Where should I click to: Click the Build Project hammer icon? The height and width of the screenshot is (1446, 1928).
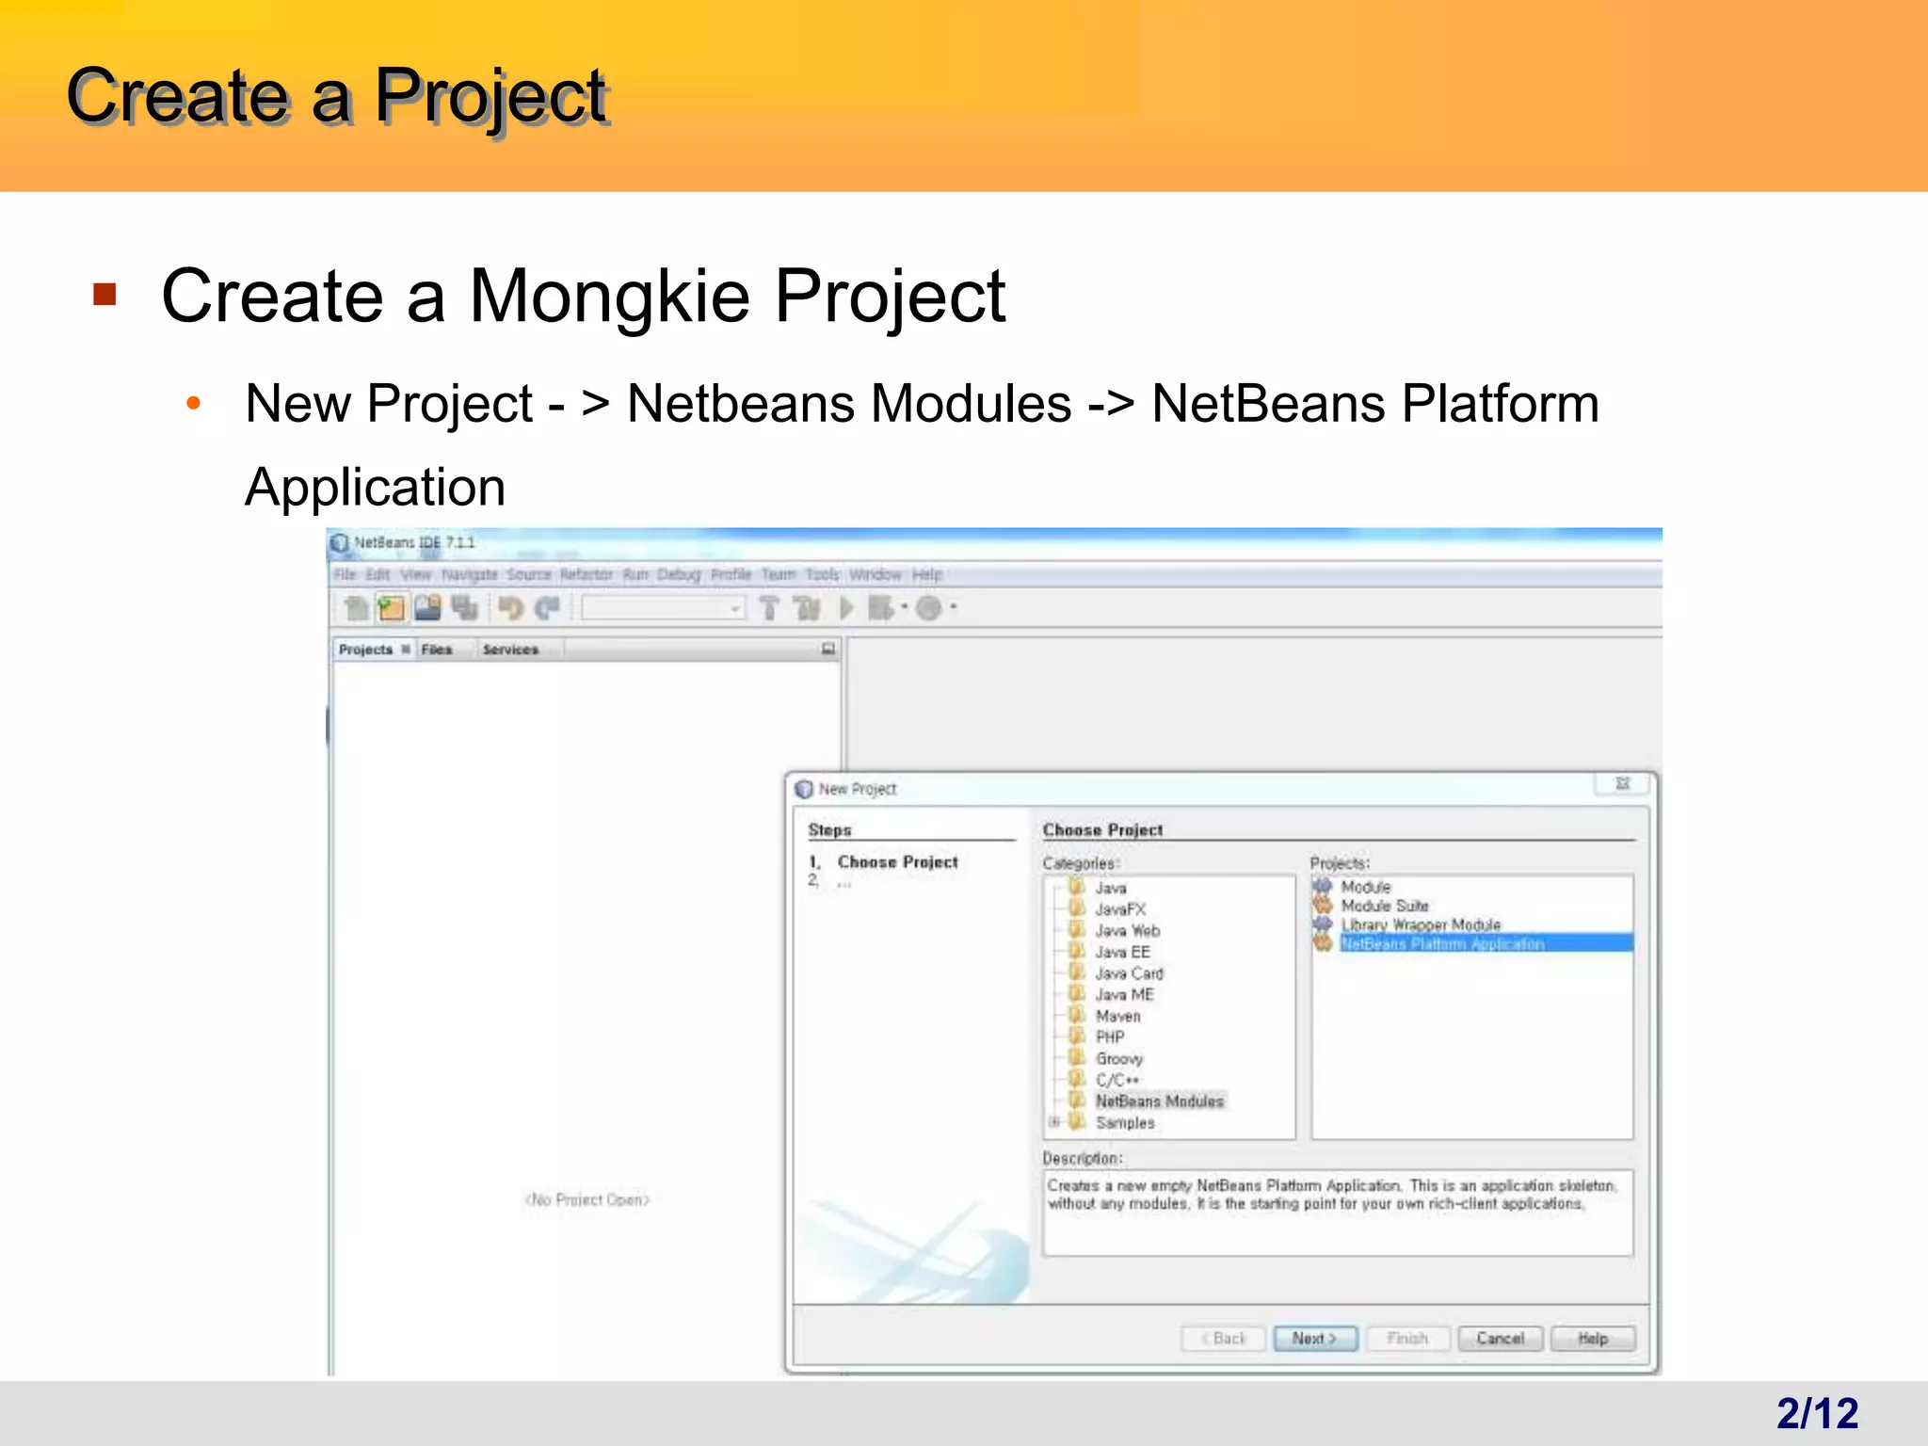coord(769,608)
